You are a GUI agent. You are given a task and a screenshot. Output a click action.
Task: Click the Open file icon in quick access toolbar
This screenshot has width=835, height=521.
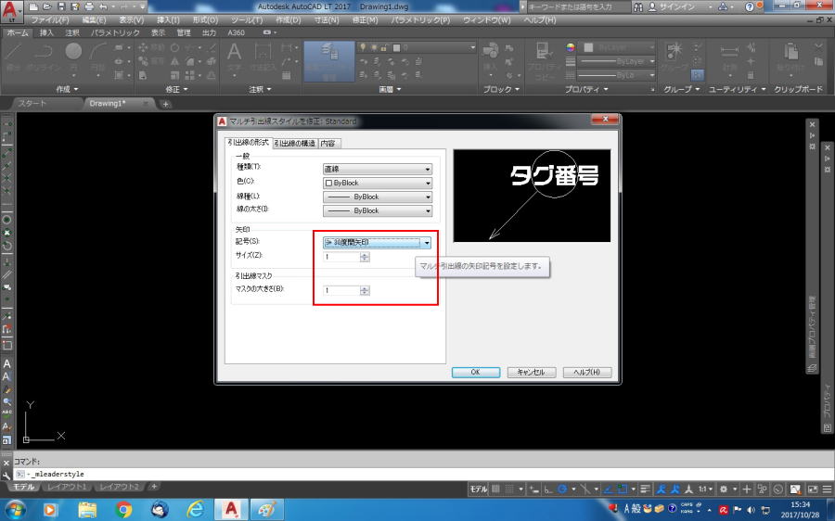click(47, 6)
